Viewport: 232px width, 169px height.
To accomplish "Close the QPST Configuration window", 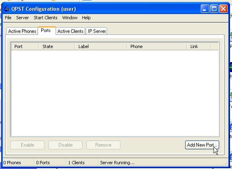I will (x=224, y=8).
